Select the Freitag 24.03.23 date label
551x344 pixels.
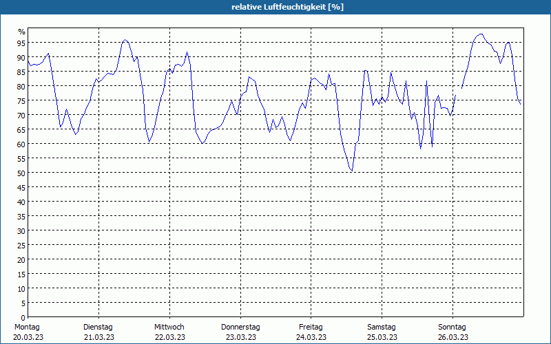pos(311,332)
